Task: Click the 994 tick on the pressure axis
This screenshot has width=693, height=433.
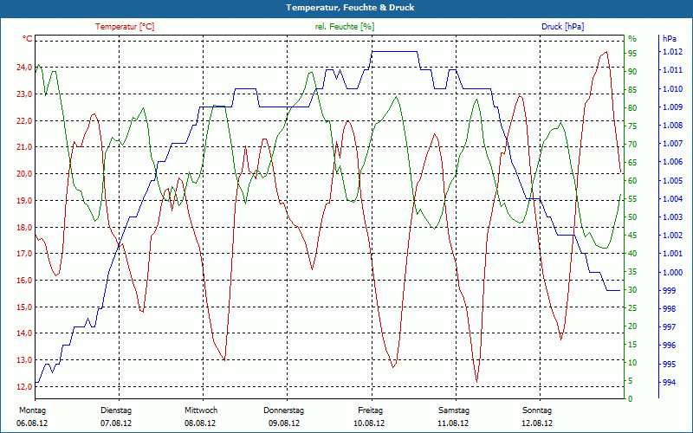Action: pos(669,383)
